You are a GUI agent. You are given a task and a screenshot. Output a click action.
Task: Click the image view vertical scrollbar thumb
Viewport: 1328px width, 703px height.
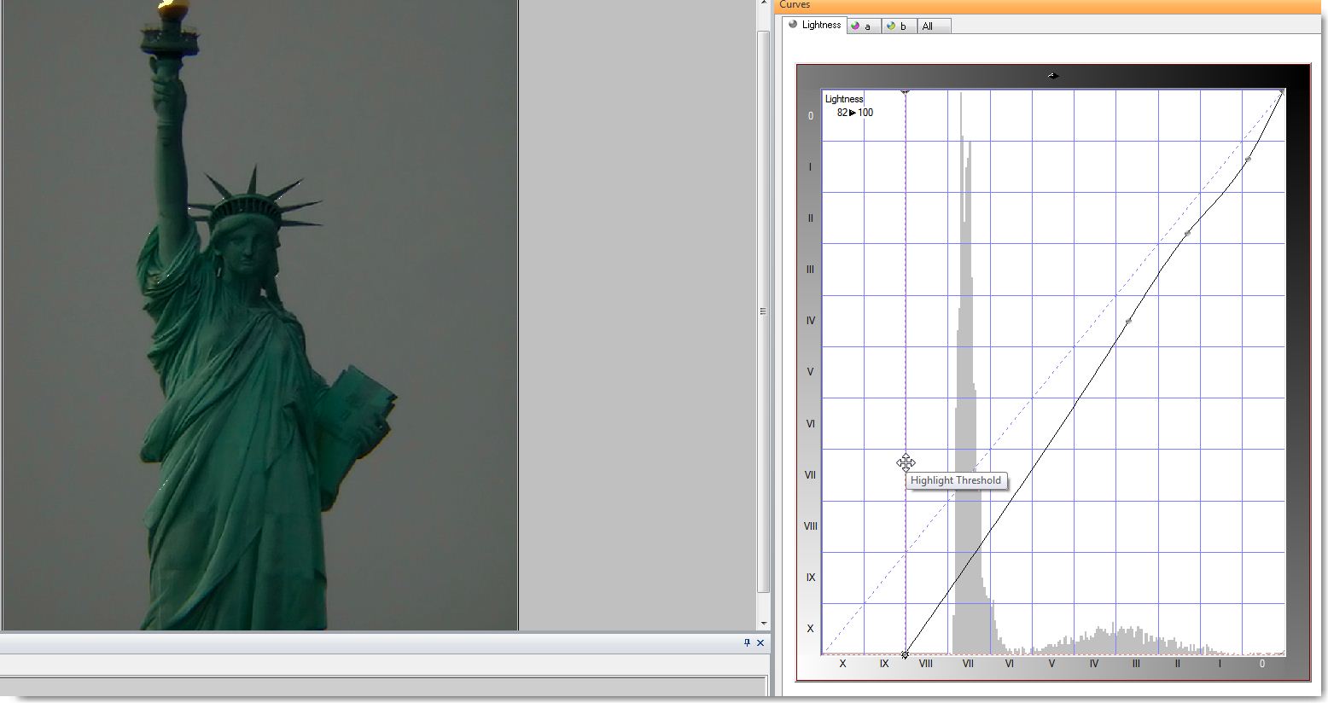763,312
